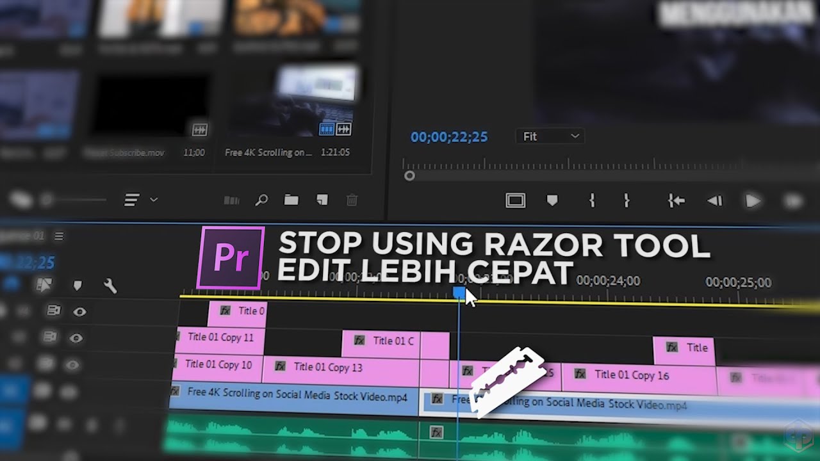Click Automate to Sequence icon
Image resolution: width=820 pixels, height=461 pixels.
click(x=231, y=200)
